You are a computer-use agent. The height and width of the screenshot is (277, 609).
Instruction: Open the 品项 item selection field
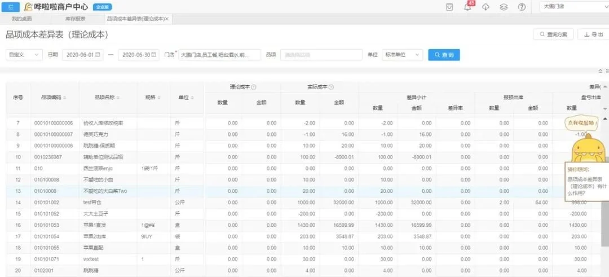pos(321,55)
